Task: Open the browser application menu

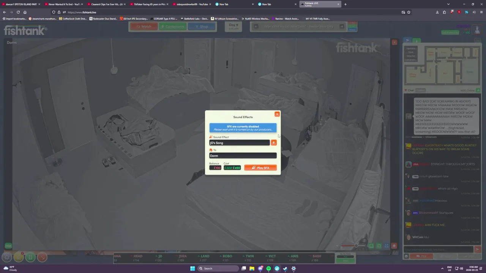Action: 481,12
